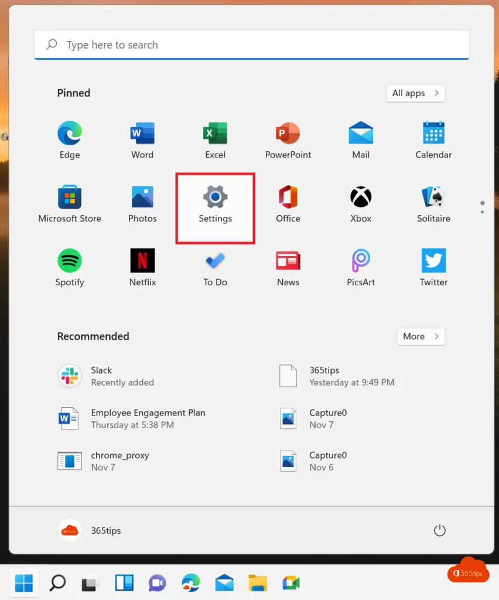Open the Edge browser pinned app
This screenshot has width=499, height=600.
pos(70,141)
